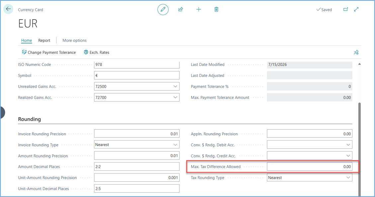Click Invoice Rounding Precision field

click(x=137, y=134)
